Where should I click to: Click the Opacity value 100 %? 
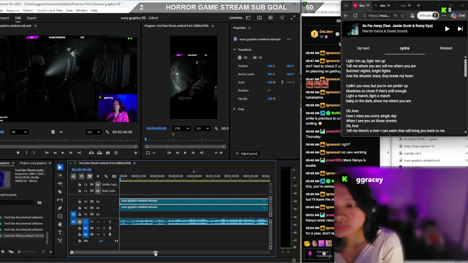271,99
